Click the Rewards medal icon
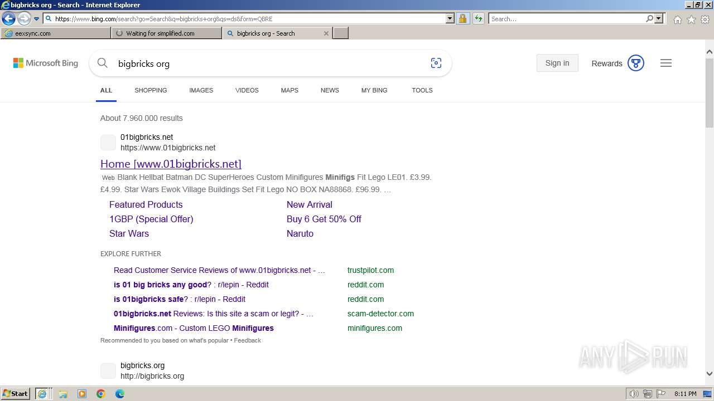 (x=636, y=63)
